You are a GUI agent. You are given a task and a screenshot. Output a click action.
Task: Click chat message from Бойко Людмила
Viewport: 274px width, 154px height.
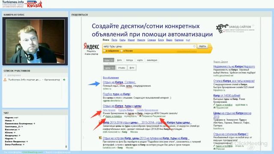tap(16, 142)
